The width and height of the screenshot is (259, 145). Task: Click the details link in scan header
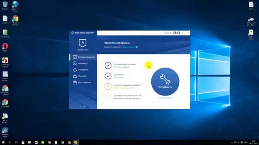point(128,47)
